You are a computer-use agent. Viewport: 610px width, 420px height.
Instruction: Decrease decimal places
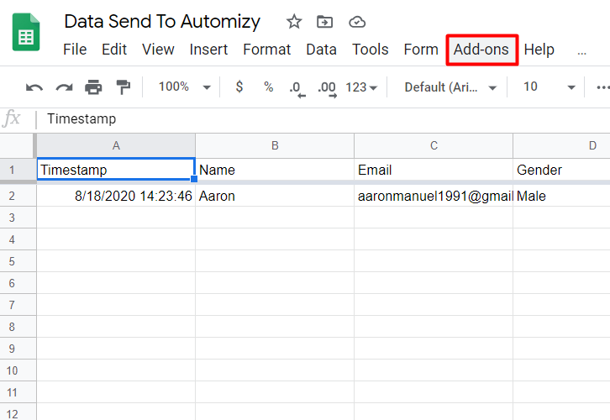point(297,88)
